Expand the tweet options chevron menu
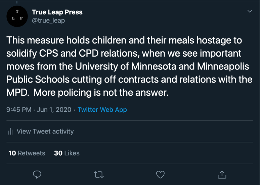260x185 pixels. [250, 11]
